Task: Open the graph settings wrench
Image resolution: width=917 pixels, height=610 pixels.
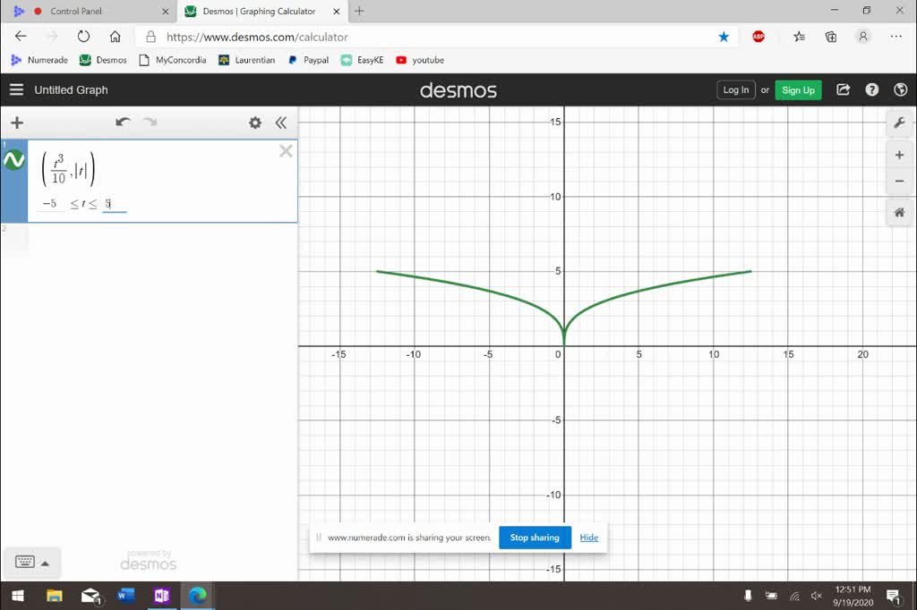Action: coord(899,123)
